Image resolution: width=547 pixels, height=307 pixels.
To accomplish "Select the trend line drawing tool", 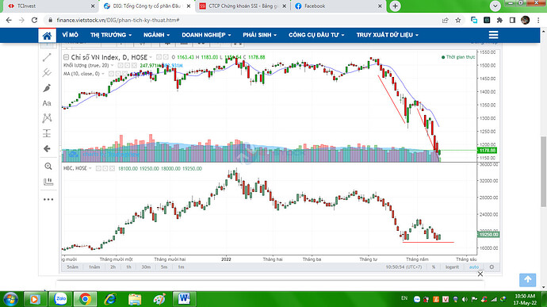I will pos(47,57).
